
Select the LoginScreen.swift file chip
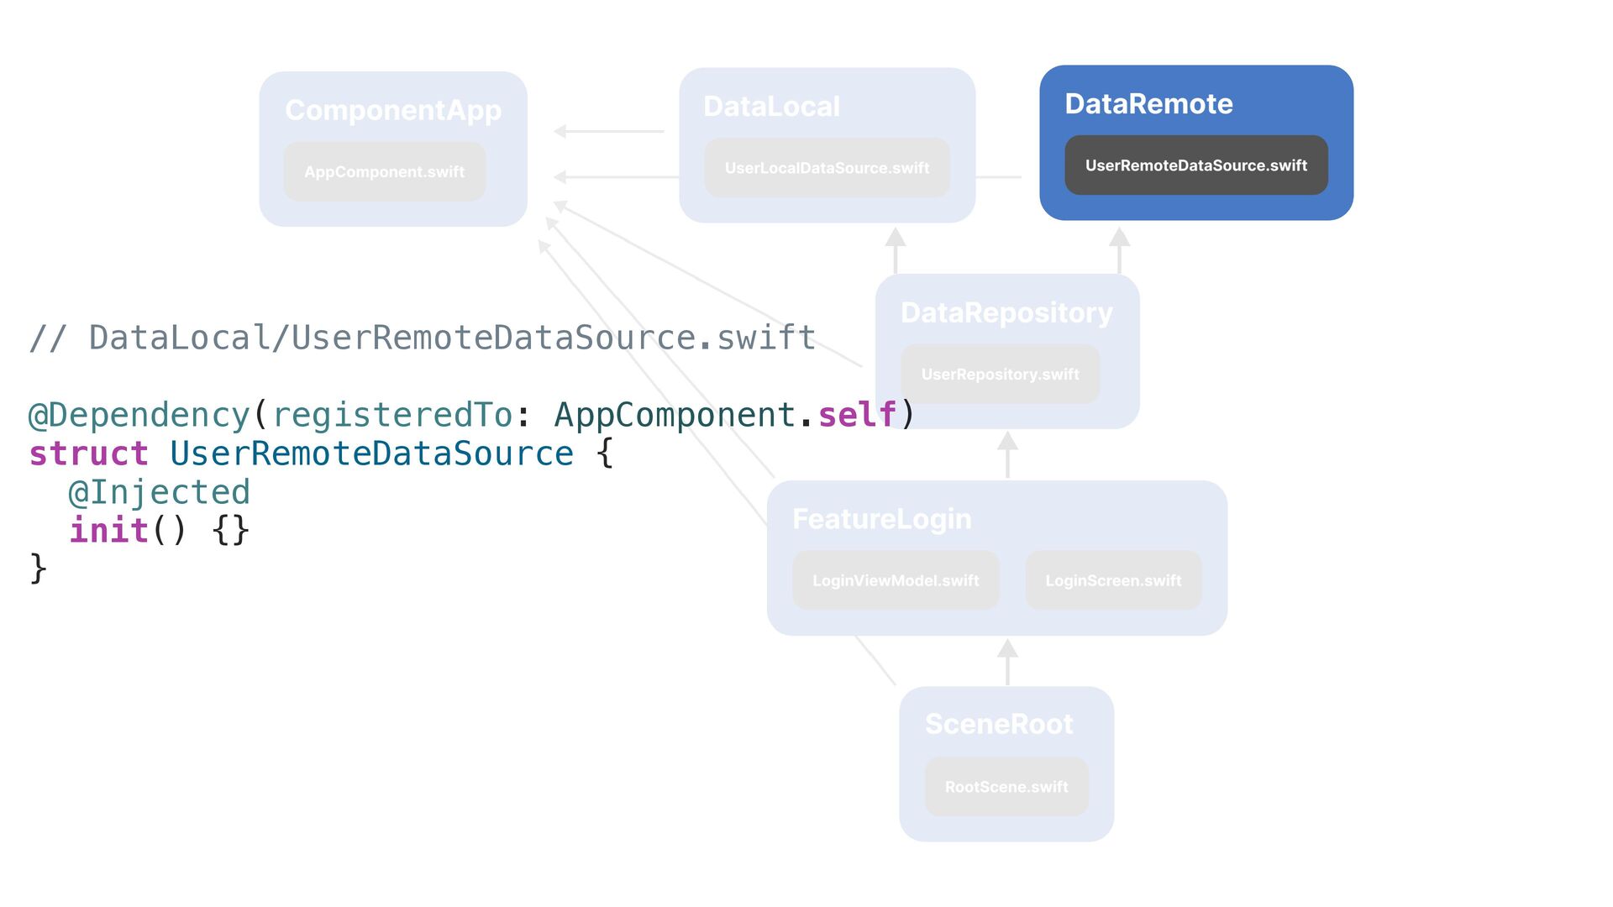pyautogui.click(x=1113, y=580)
